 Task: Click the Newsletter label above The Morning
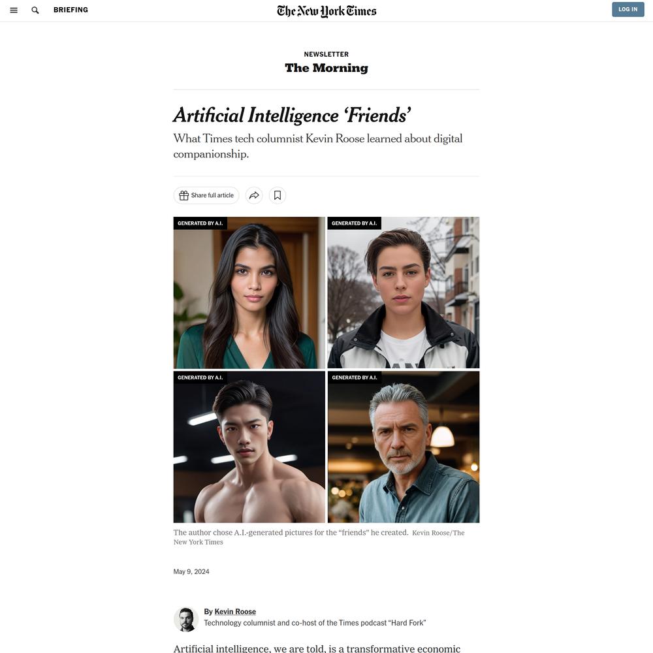[326, 54]
